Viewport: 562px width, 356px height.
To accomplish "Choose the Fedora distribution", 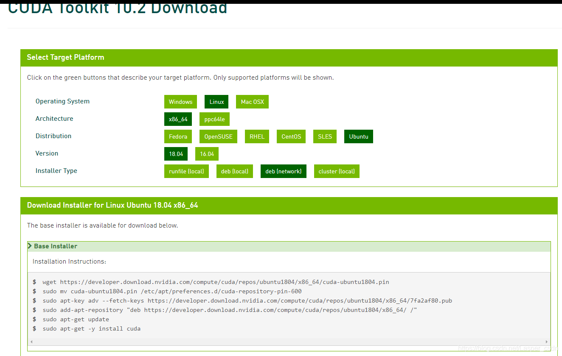I will [x=178, y=136].
